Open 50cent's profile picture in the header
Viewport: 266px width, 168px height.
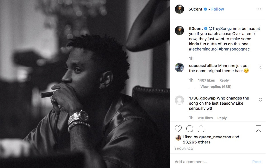pyautogui.click(x=179, y=9)
